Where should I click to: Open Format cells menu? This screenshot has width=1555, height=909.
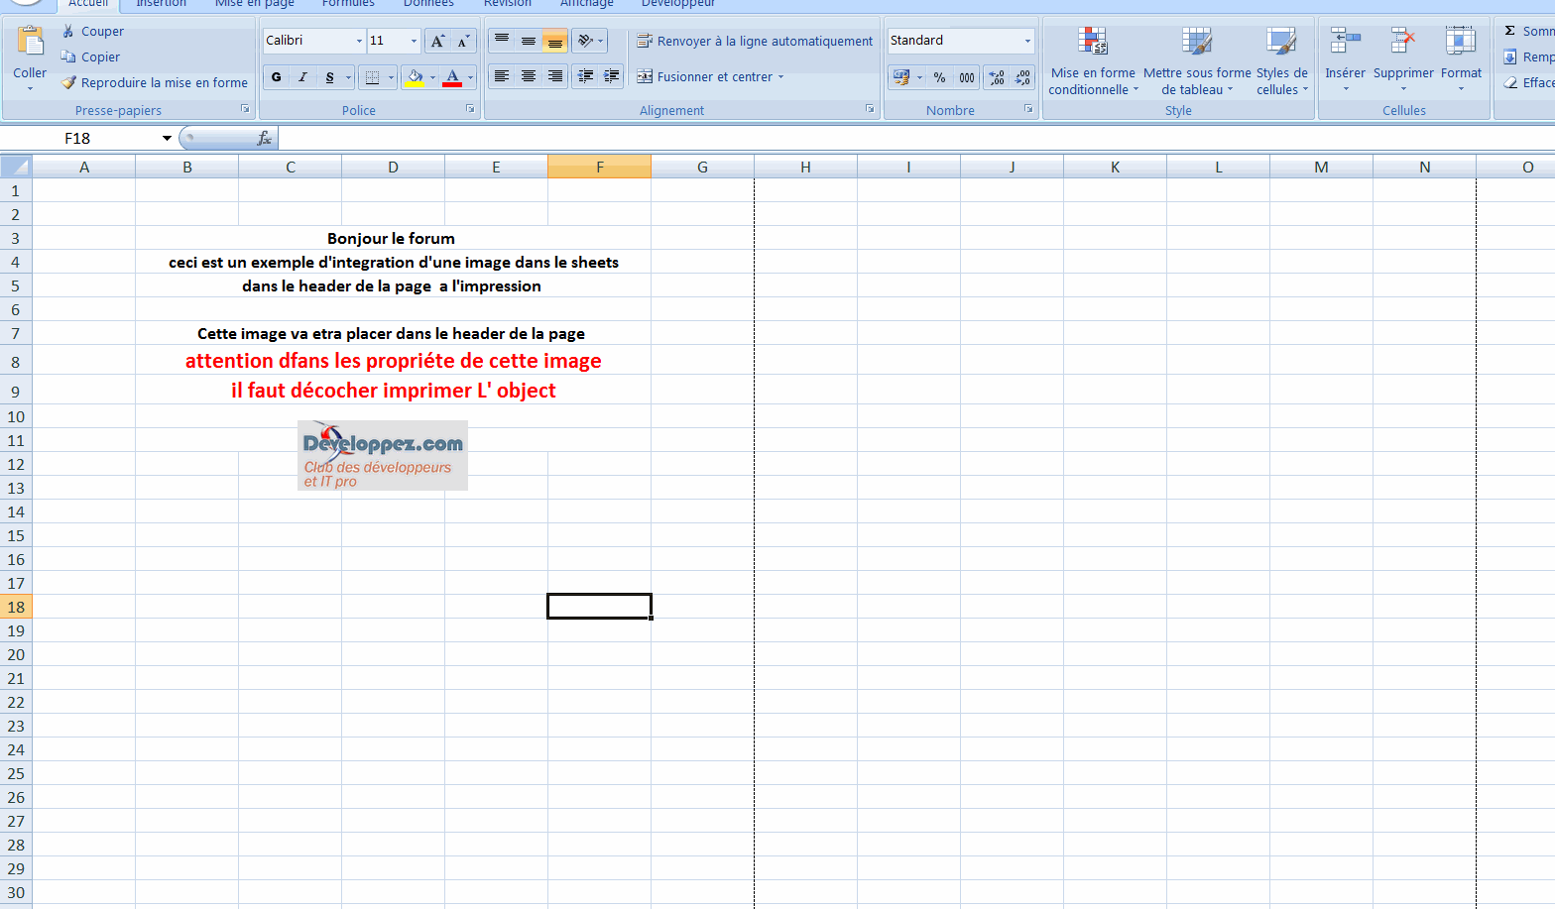1461,59
